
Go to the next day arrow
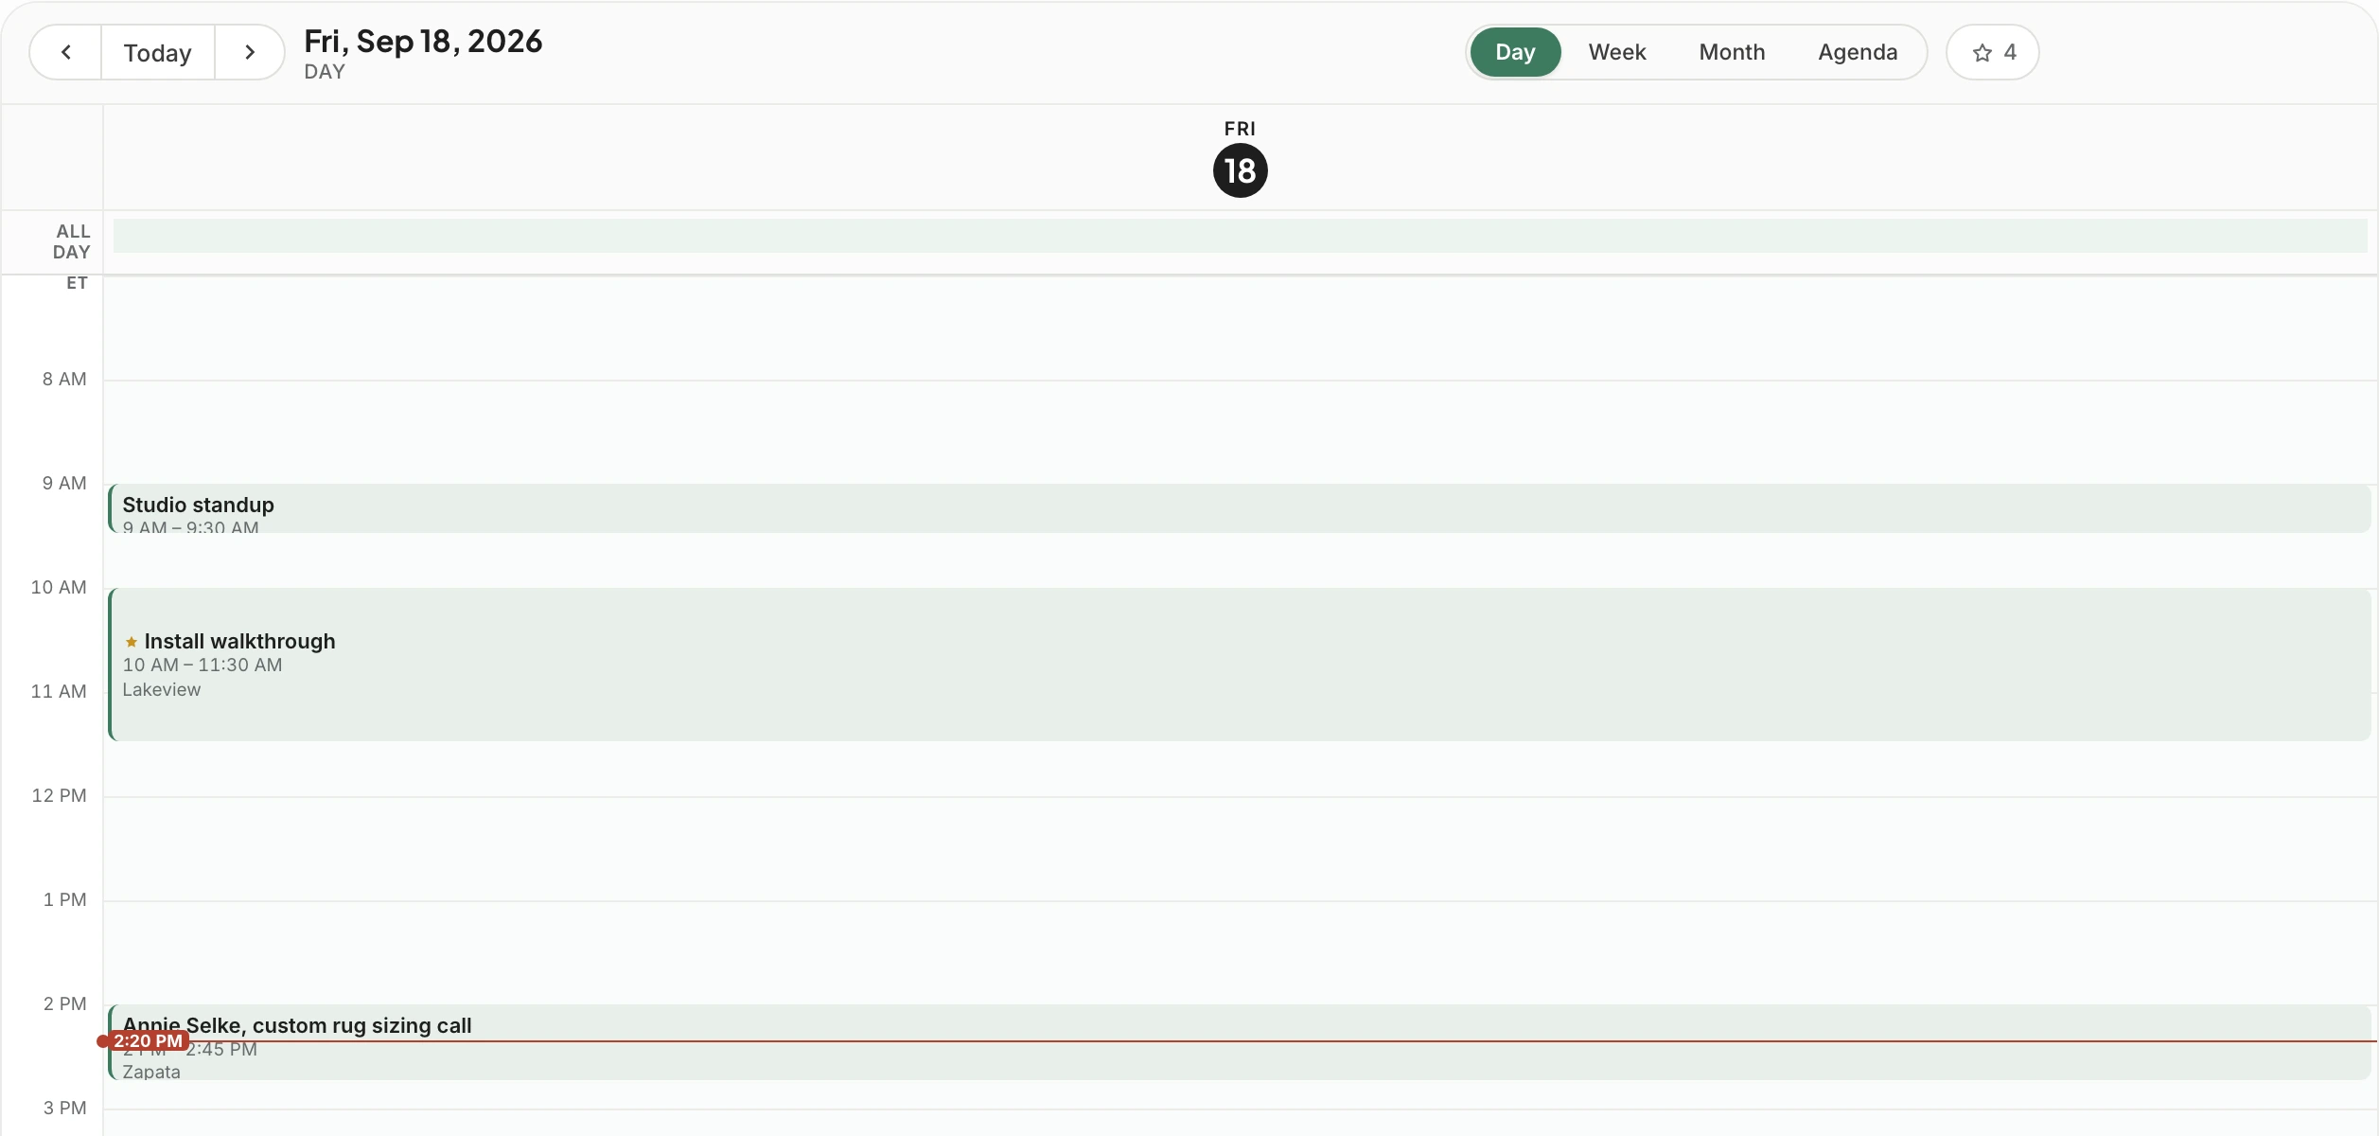click(x=250, y=53)
